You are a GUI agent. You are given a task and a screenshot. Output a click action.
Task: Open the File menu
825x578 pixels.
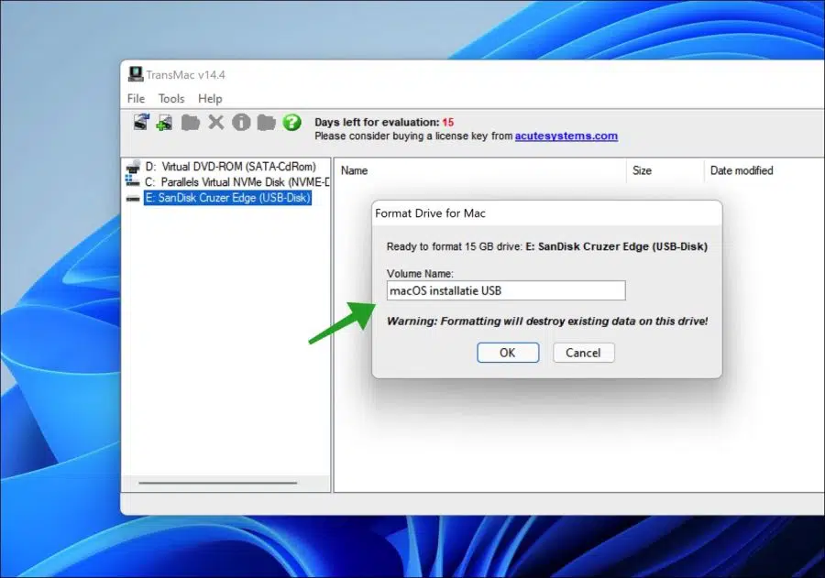[x=136, y=98]
